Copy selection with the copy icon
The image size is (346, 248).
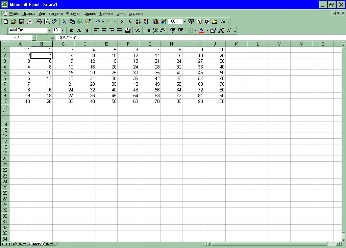[x=72, y=22]
